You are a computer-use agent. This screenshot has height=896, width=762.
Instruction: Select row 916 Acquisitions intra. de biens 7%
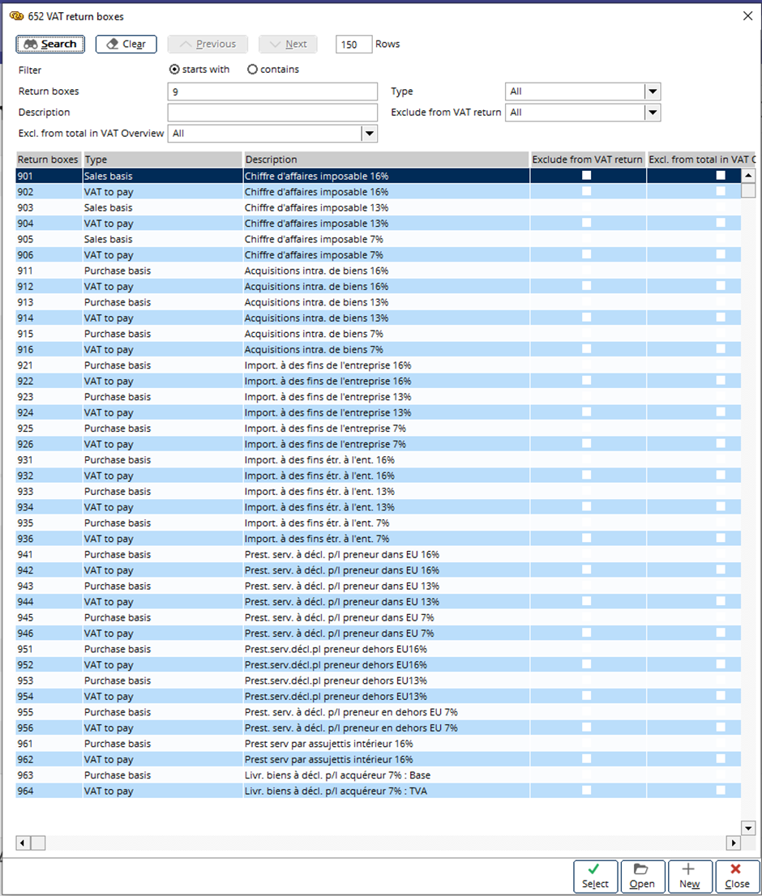click(379, 349)
